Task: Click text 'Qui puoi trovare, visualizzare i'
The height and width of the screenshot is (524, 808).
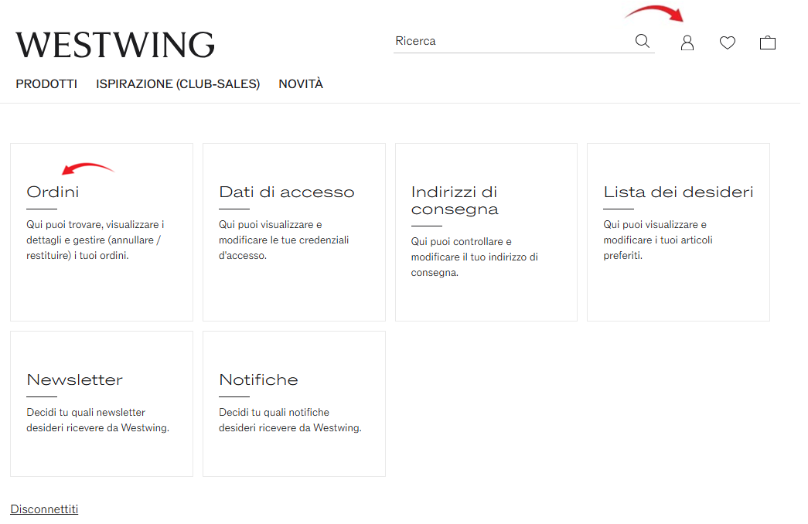Action: click(x=95, y=225)
